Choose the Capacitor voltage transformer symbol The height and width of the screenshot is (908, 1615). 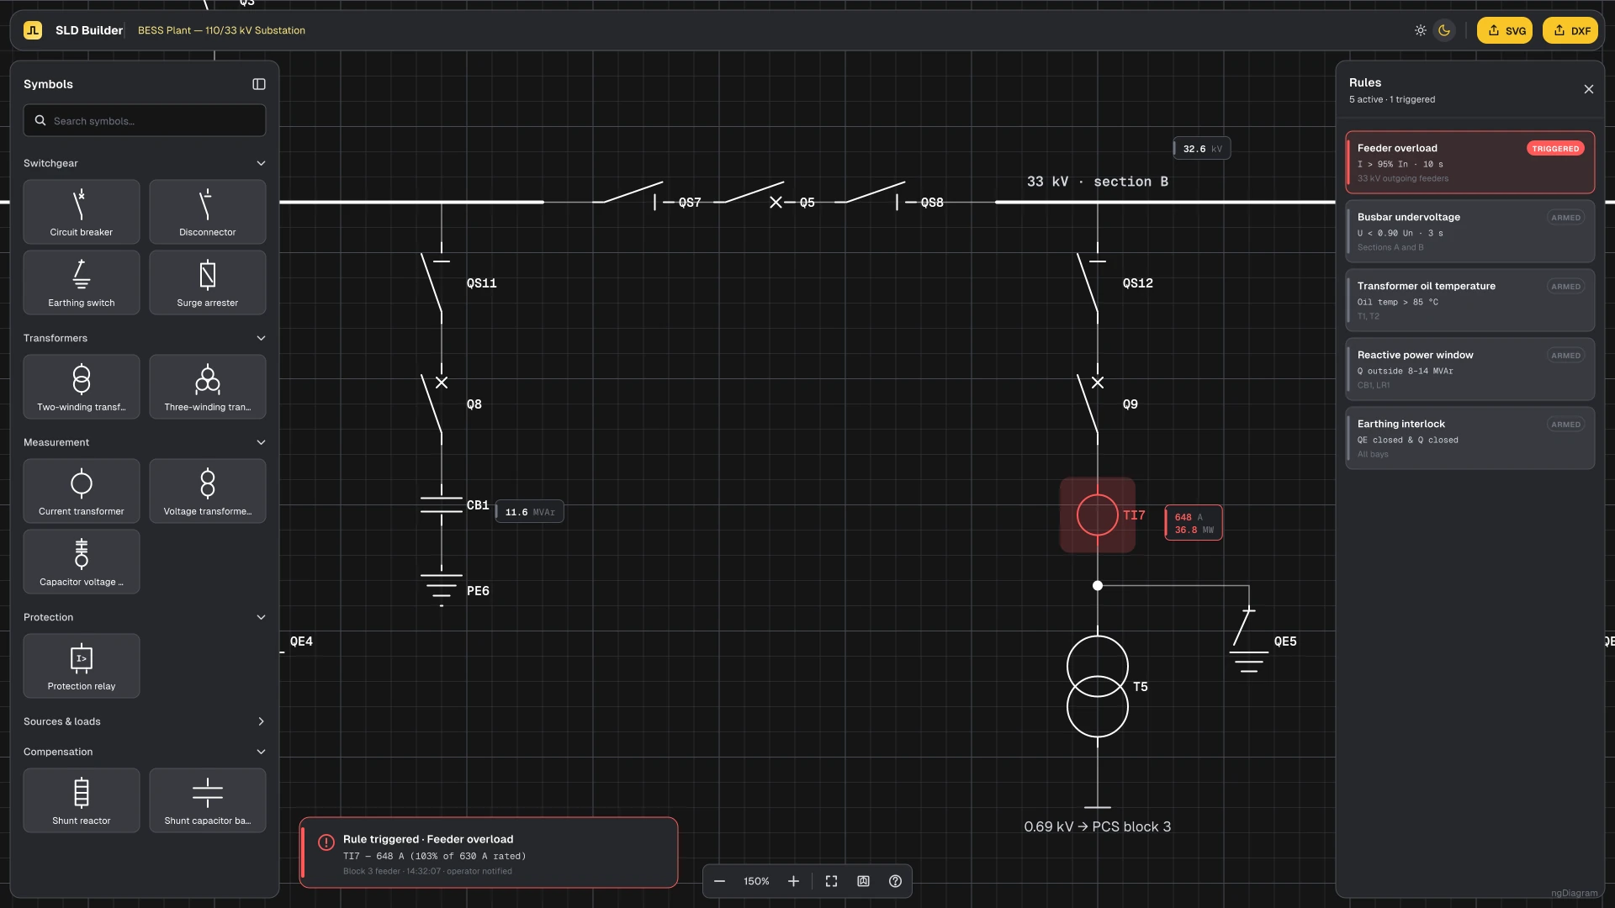click(82, 562)
